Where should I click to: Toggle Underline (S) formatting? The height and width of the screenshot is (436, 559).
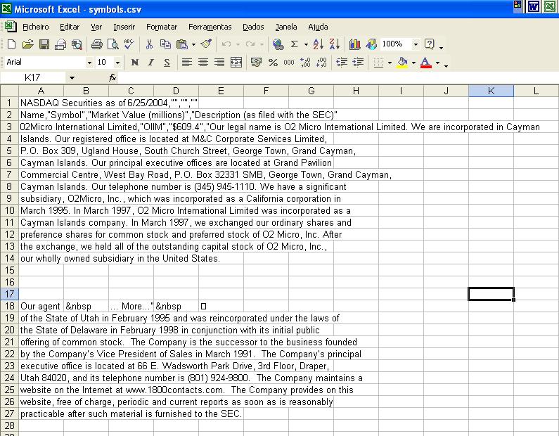[167, 63]
